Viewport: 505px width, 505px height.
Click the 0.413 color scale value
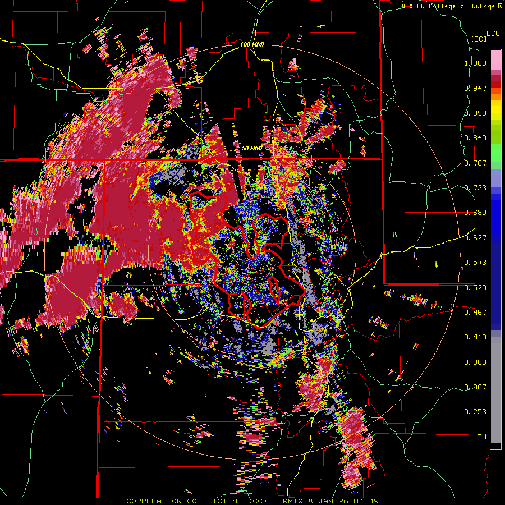[475, 337]
